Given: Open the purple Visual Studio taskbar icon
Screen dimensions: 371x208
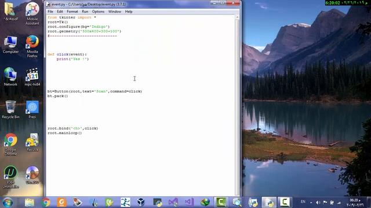Looking at the screenshot, I should point(173,202).
